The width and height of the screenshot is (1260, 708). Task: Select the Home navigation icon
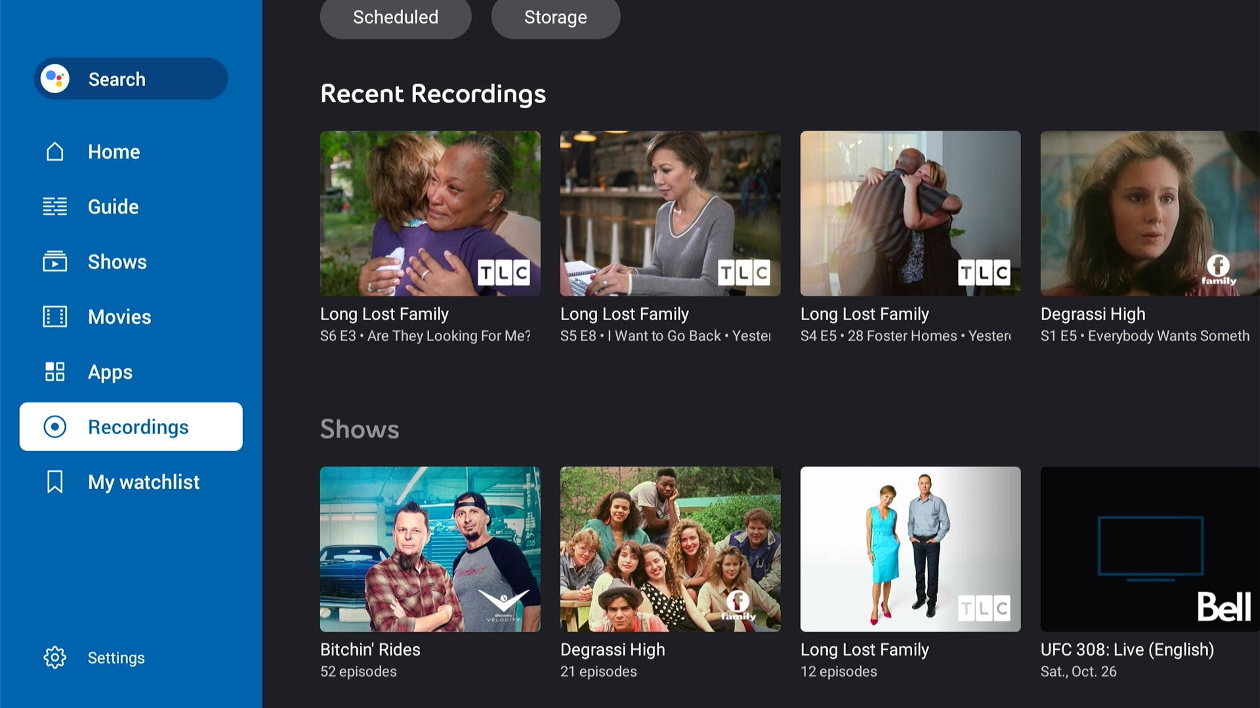(55, 150)
